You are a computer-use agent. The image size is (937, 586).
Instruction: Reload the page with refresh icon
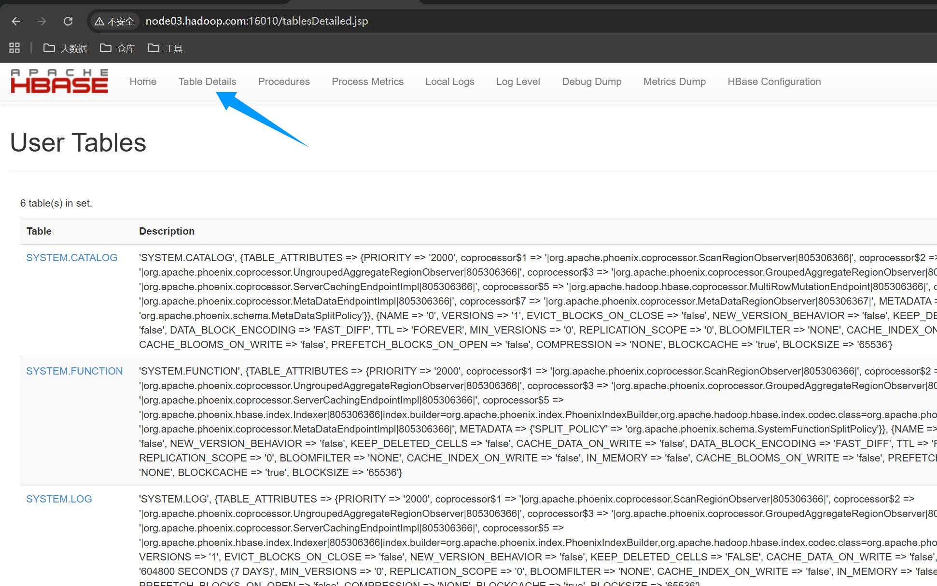pyautogui.click(x=68, y=21)
